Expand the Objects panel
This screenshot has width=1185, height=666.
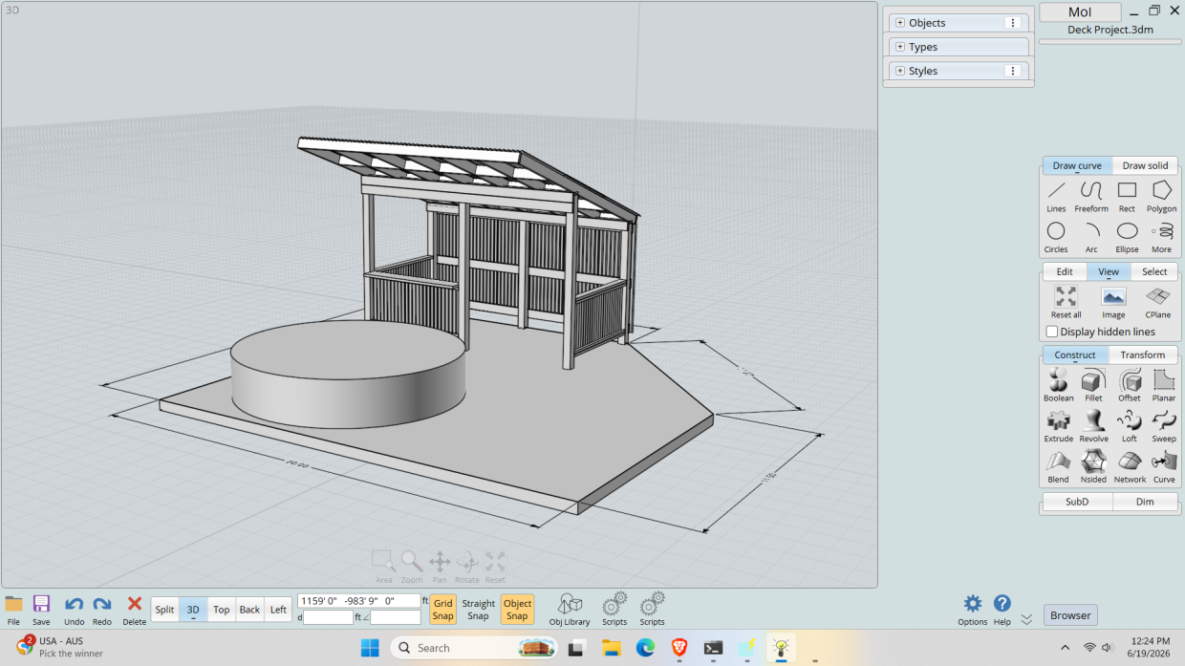[x=900, y=23]
